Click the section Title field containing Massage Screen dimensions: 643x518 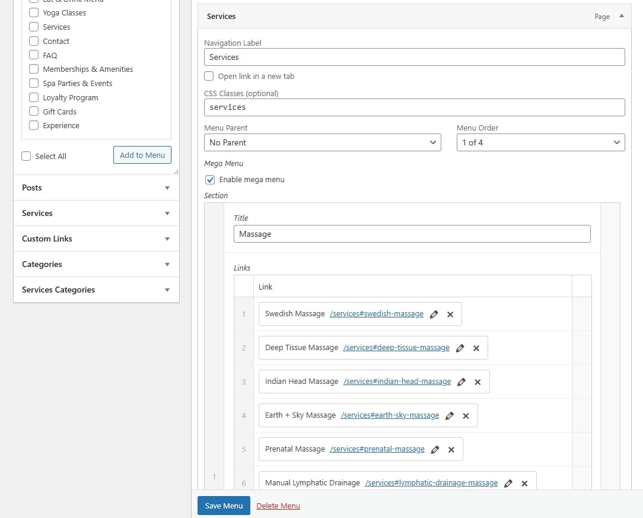pos(412,234)
